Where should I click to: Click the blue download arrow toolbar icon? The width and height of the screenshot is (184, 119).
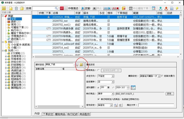point(161,8)
